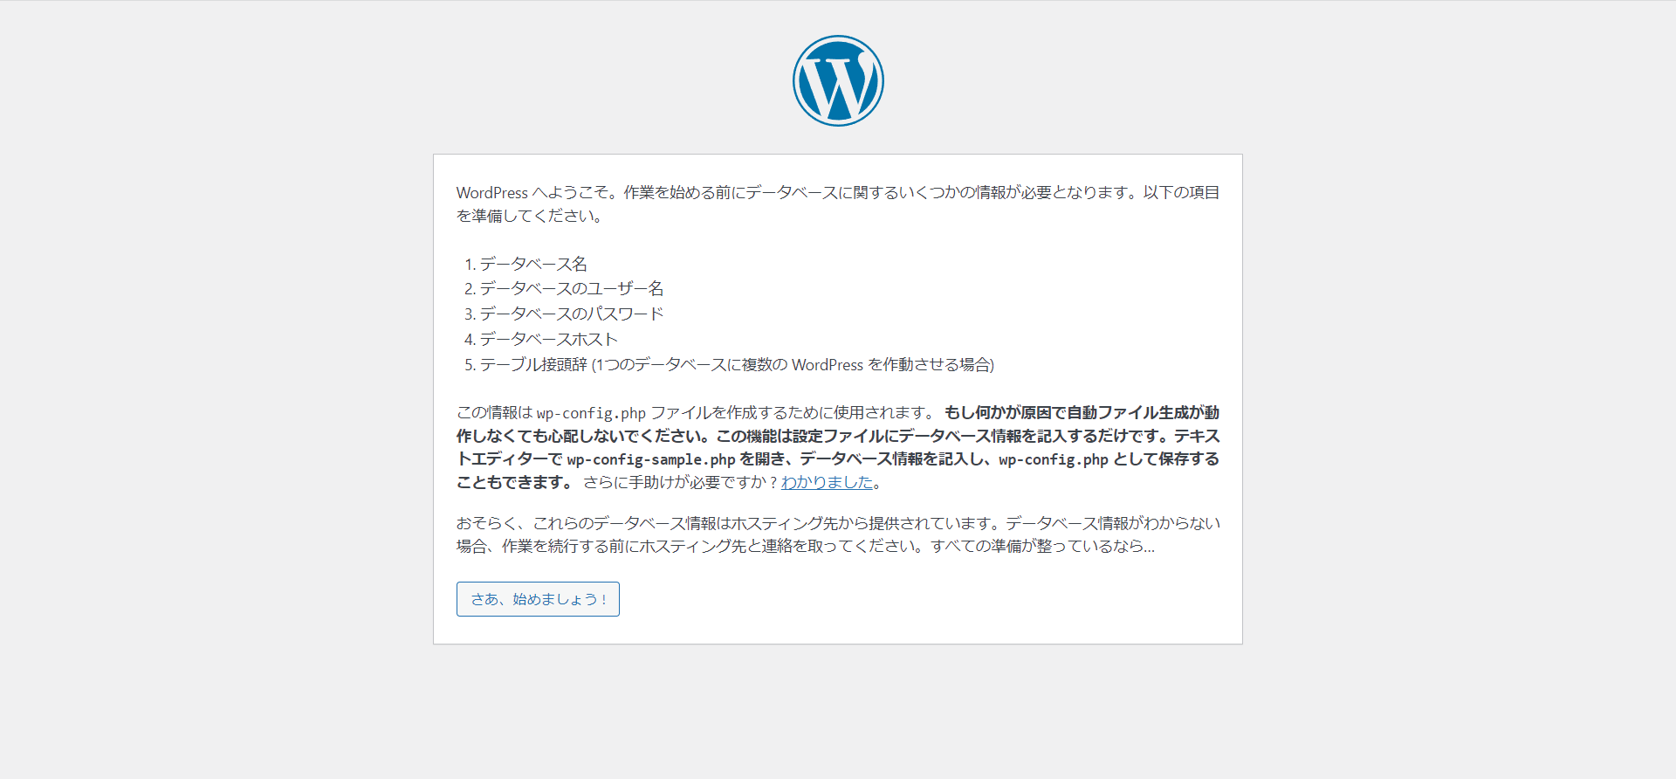Click the おそらく hosting information paragraph
1676x779 pixels.
tap(838, 534)
